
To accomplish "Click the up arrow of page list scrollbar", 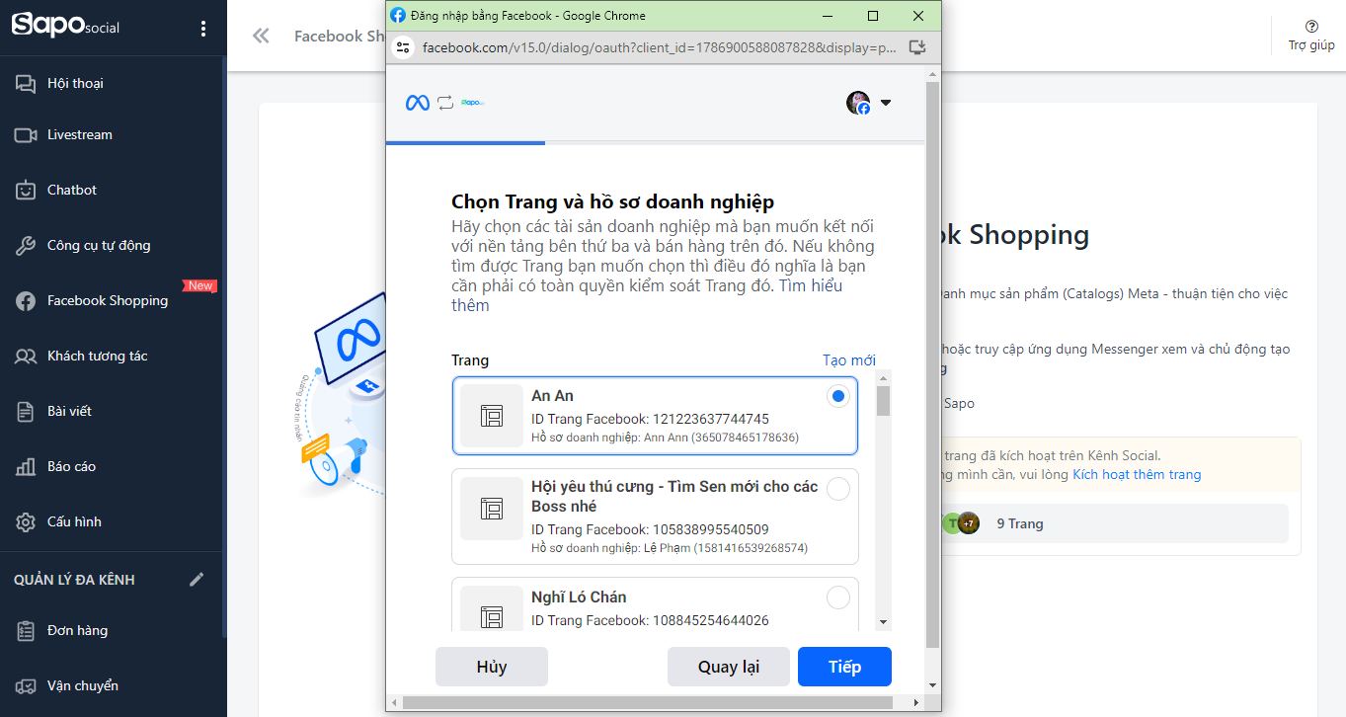I will [883, 377].
